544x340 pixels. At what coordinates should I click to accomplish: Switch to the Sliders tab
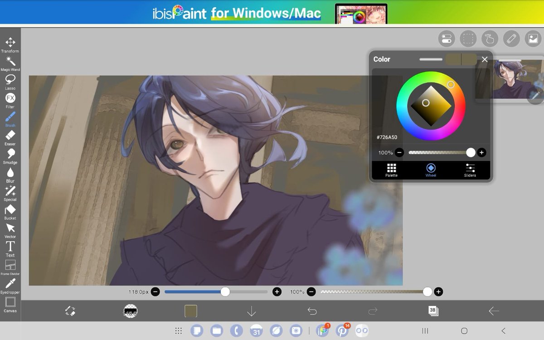pyautogui.click(x=470, y=170)
